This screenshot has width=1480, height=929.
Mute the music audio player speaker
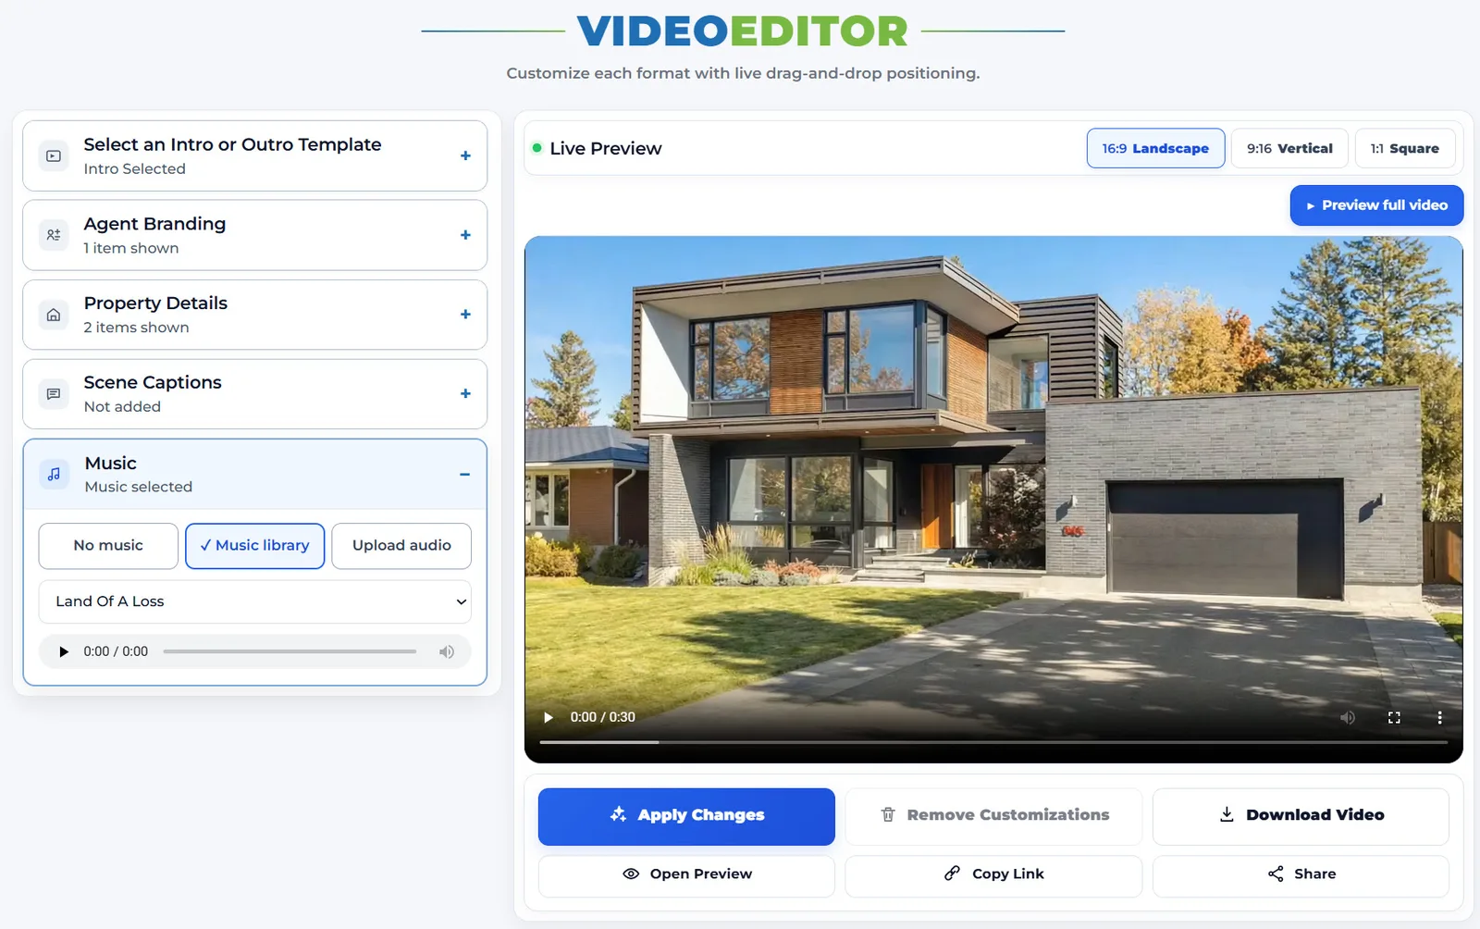[x=447, y=651]
